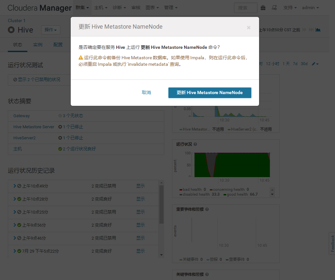Select the 1 天 time range
Image resolution: width=335 pixels, height=280 pixels.
coord(286,64)
